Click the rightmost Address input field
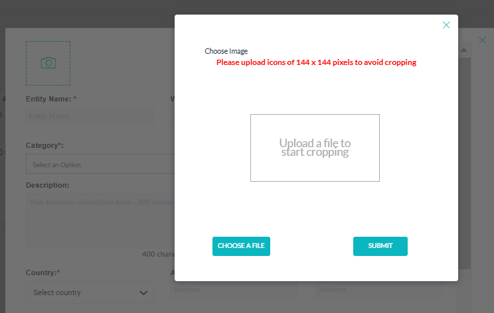Screen dimensions: 494x313 (379, 290)
